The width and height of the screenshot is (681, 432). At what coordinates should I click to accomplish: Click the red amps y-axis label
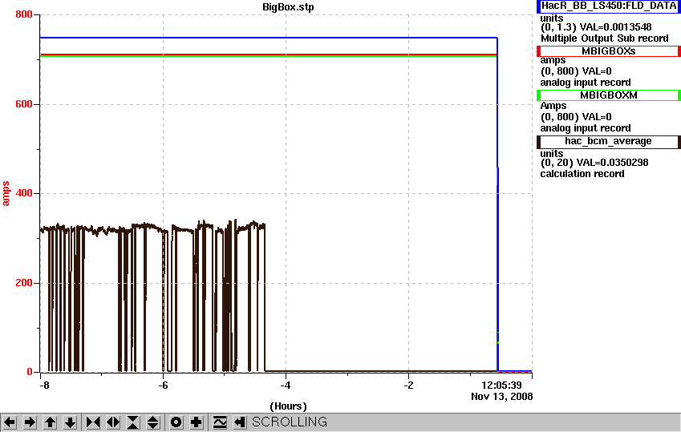[6, 194]
